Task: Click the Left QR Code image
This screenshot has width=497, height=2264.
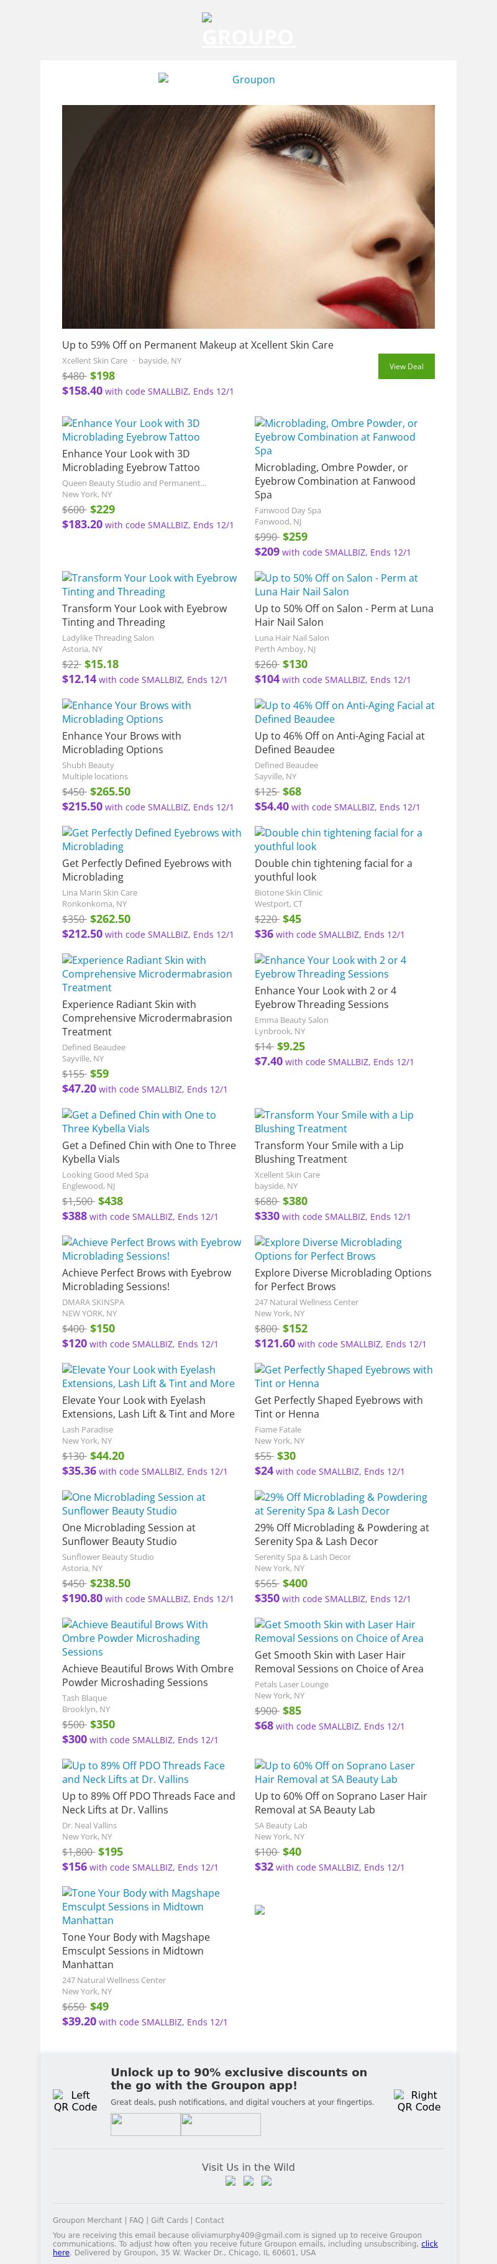Action: 75,2101
